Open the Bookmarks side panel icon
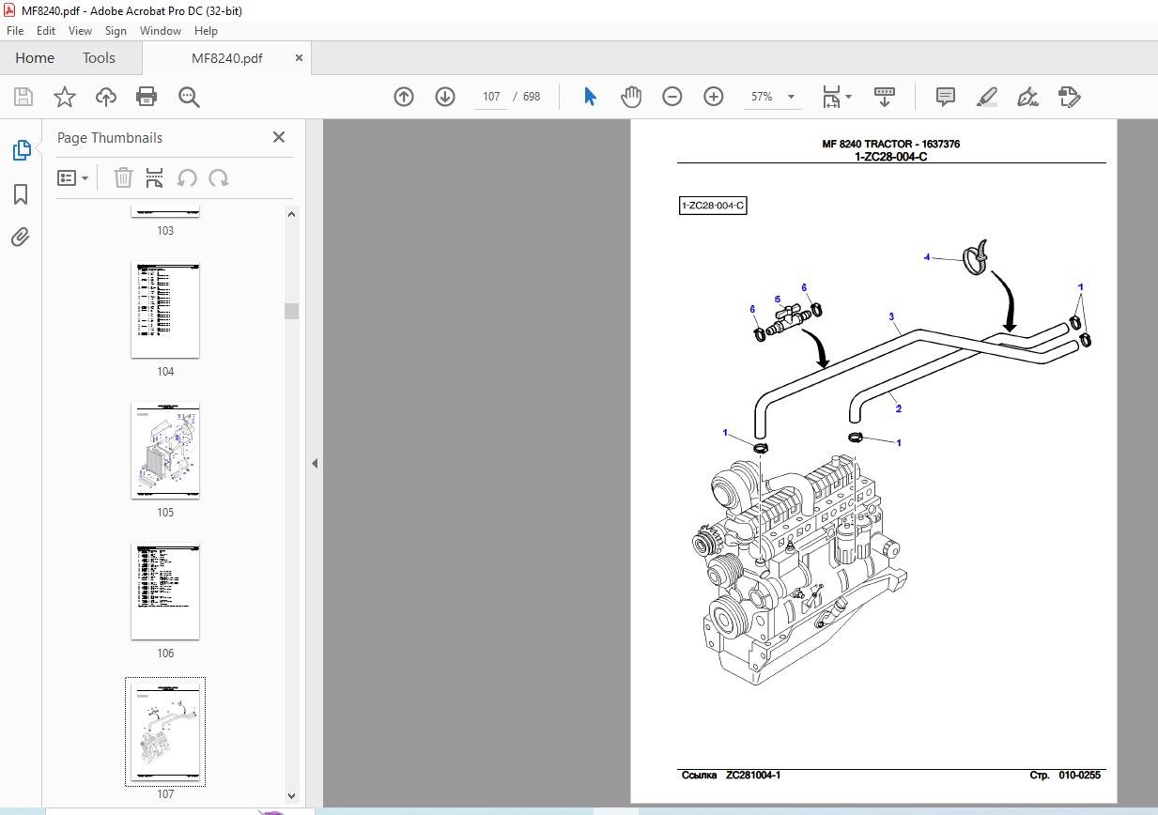This screenshot has height=815, width=1158. click(21, 194)
